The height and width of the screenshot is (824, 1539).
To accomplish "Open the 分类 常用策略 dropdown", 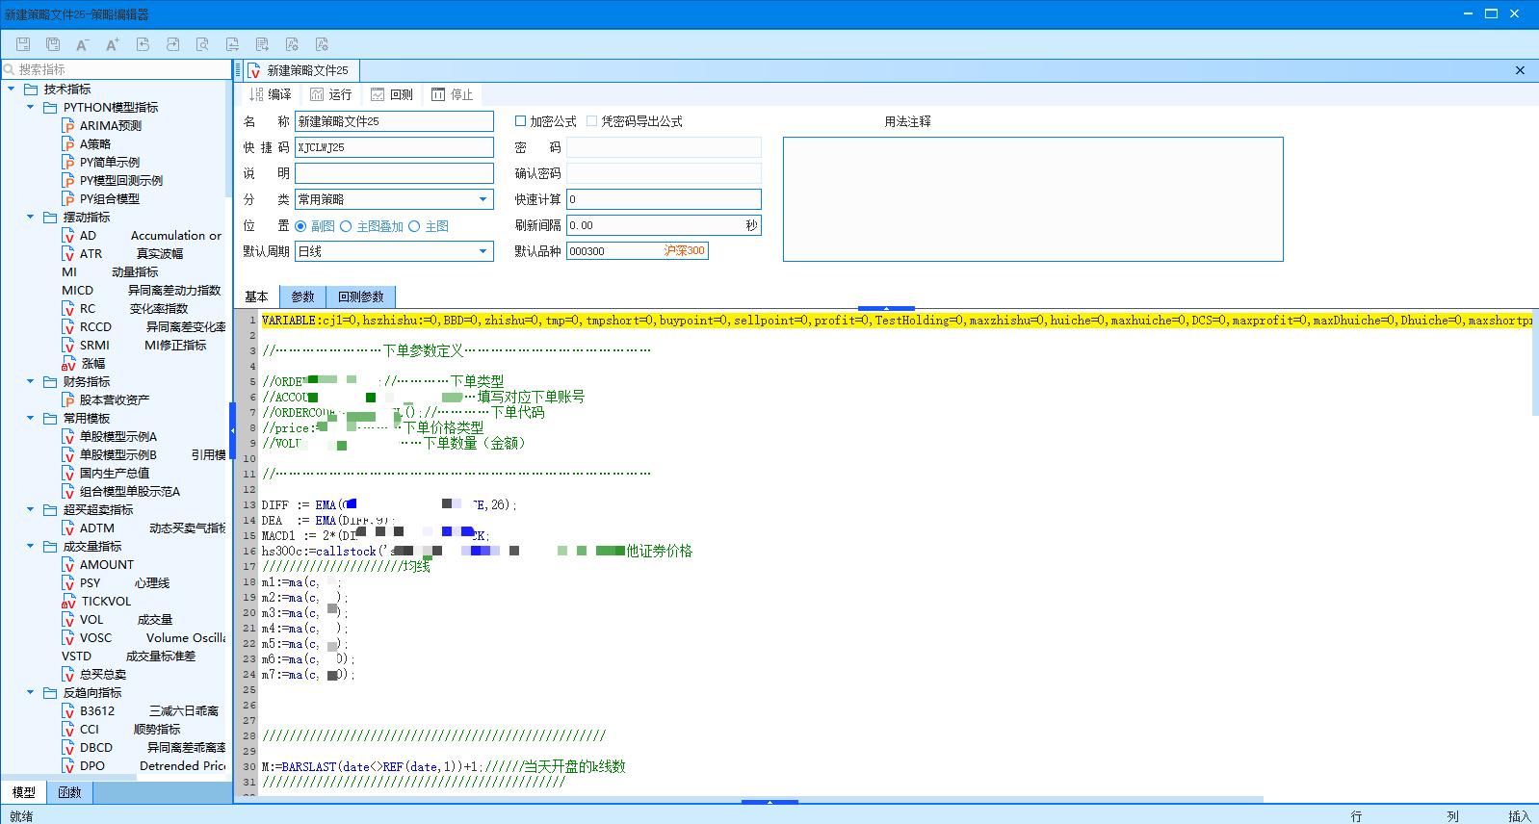I will (483, 199).
